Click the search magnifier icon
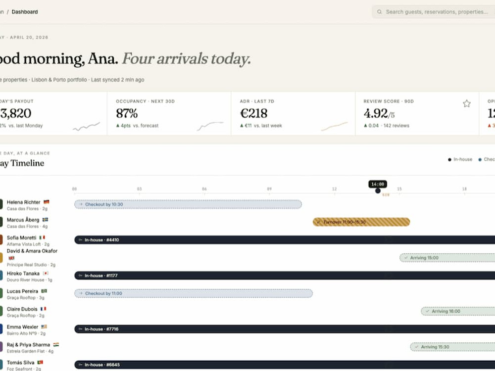 tap(379, 12)
